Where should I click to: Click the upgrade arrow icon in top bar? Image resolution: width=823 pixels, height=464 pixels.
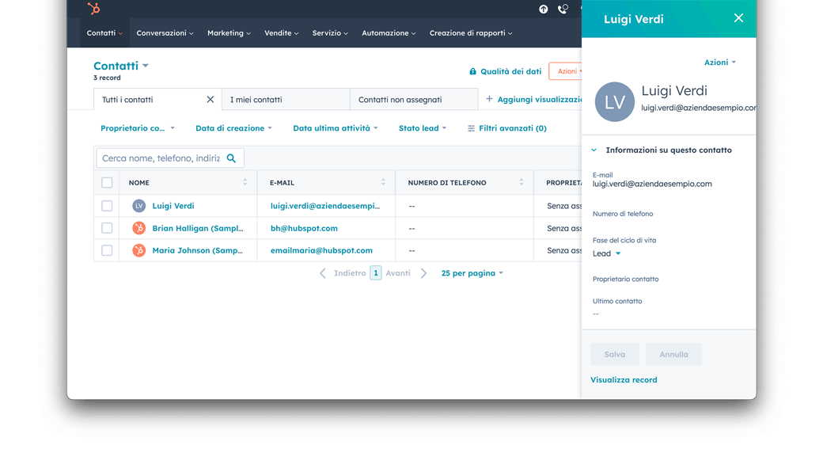[544, 10]
